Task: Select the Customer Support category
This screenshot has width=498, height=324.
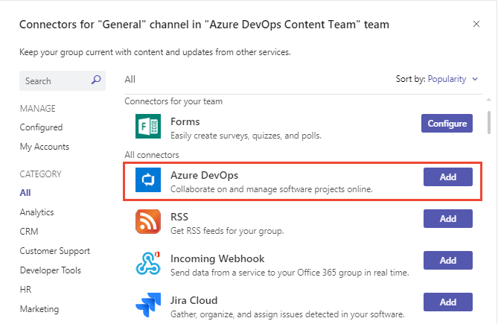Action: pos(55,251)
